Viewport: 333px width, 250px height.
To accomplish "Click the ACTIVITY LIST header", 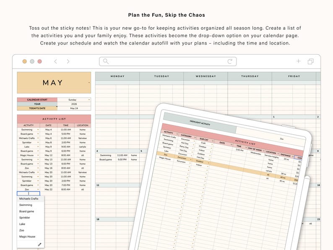I will (x=54, y=119).
